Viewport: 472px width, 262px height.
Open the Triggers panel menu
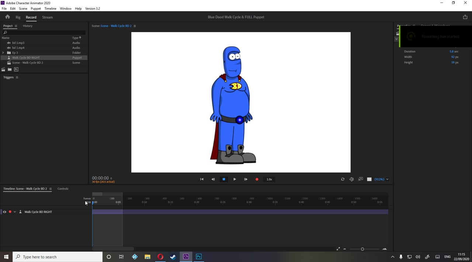17,77
